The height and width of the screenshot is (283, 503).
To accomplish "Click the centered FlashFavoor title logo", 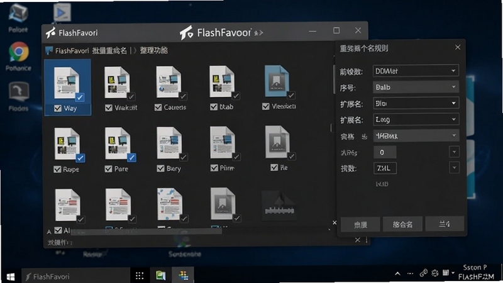I will (185, 33).
